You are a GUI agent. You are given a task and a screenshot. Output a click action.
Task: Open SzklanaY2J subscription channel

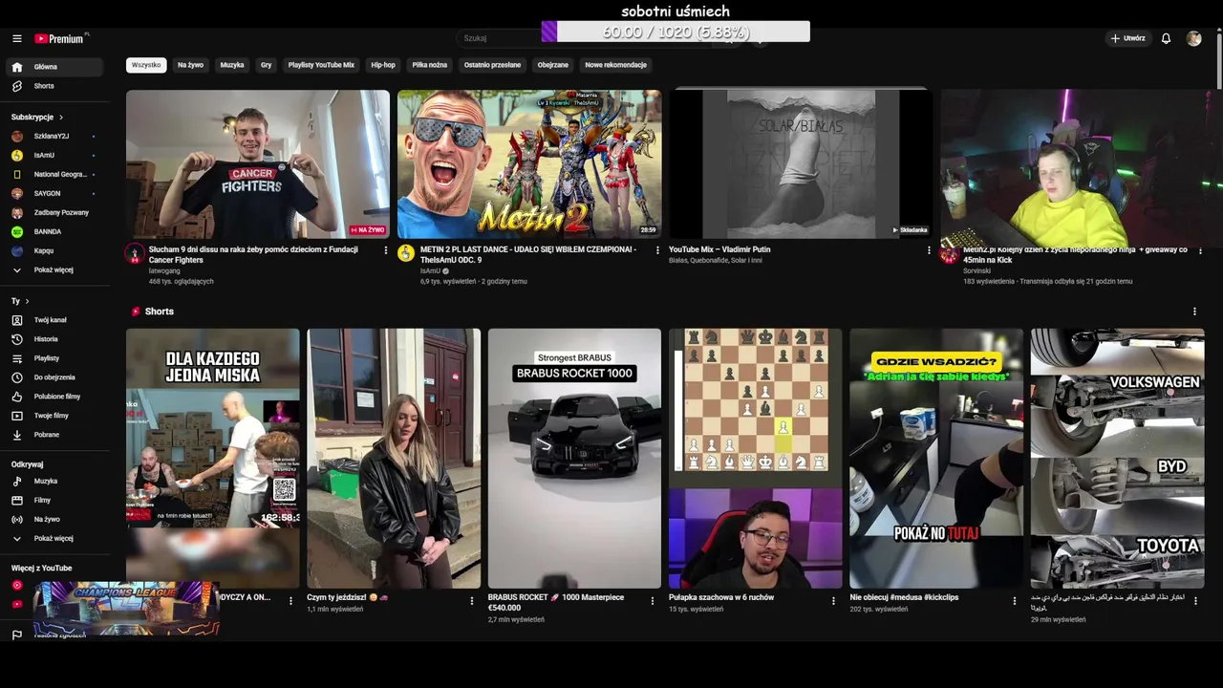54,136
